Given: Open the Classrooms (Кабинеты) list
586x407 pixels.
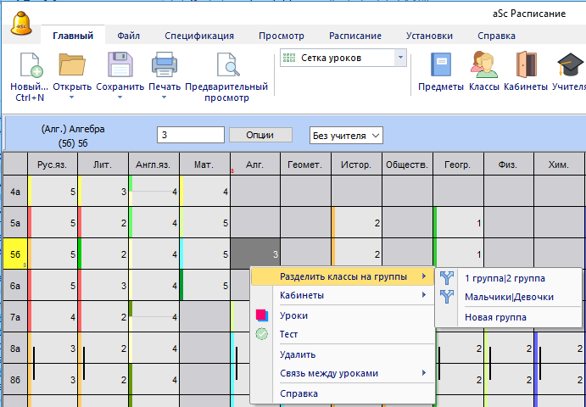Looking at the screenshot, I should (525, 66).
